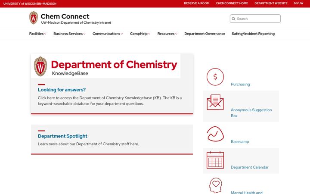Open the Department Spotlight link

click(62, 136)
